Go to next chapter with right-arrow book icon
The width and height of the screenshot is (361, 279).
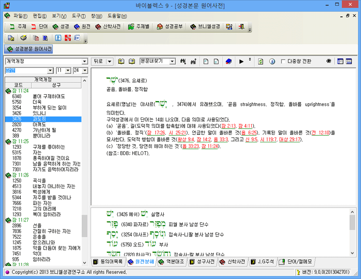pyautogui.click(x=132, y=61)
